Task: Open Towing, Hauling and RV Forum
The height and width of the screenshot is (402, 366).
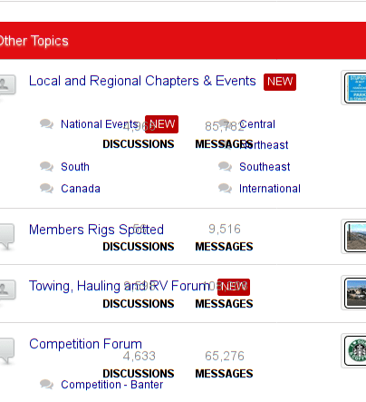Action: pyautogui.click(x=120, y=286)
